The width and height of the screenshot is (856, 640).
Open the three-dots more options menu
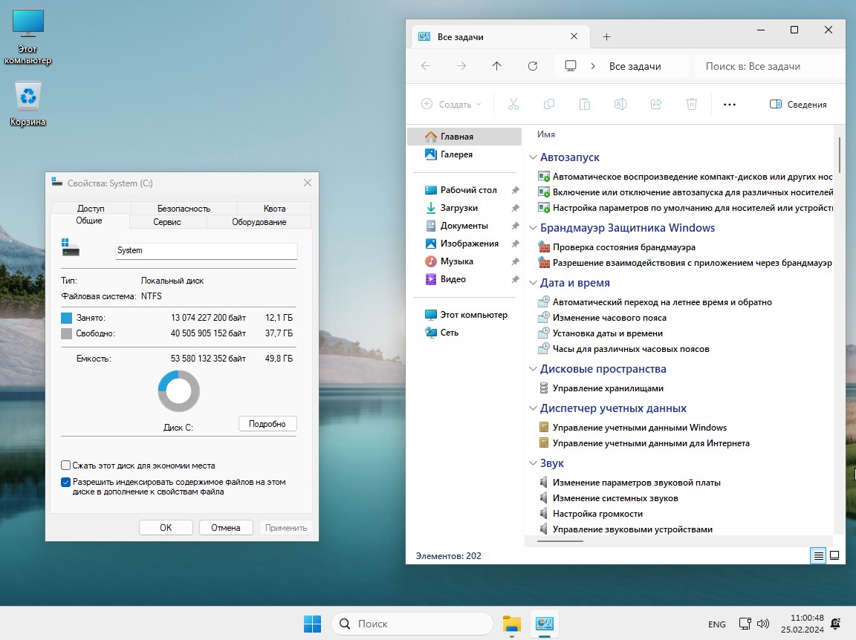point(729,105)
